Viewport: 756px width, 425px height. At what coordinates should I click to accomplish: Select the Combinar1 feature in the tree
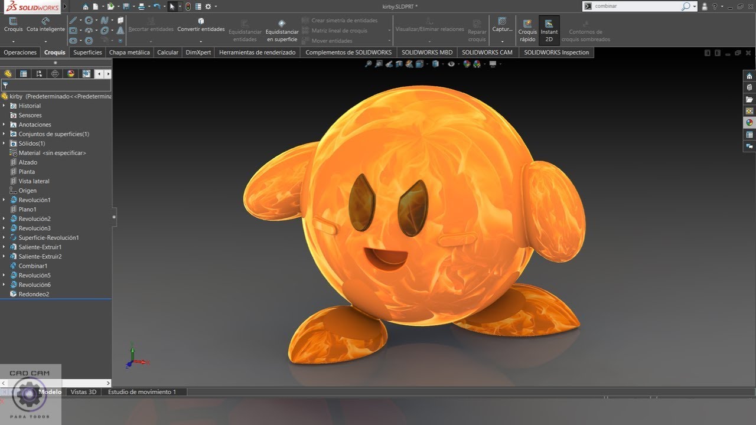tap(32, 266)
